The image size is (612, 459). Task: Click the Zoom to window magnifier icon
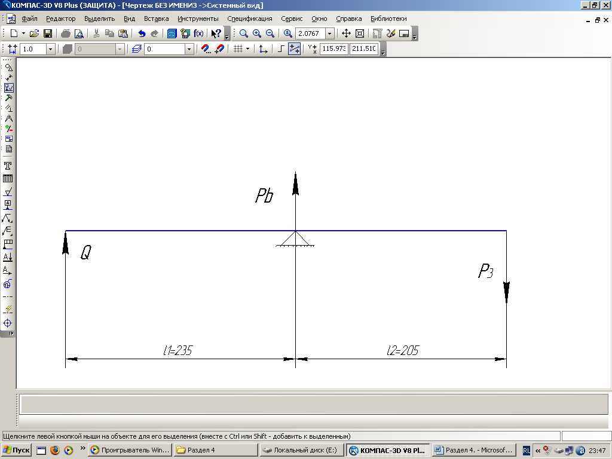[x=244, y=33]
